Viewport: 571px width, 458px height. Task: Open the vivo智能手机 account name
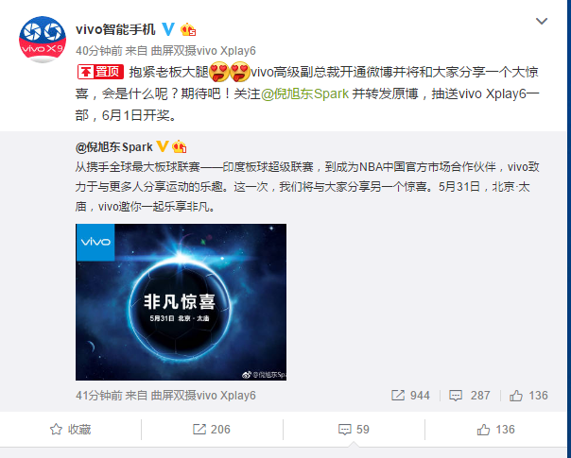click(115, 29)
